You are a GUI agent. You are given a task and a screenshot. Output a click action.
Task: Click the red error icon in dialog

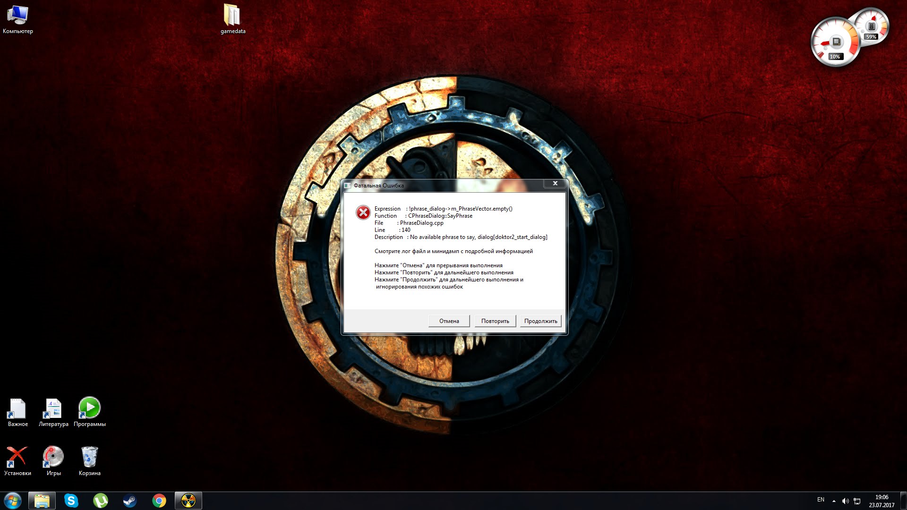tap(363, 212)
